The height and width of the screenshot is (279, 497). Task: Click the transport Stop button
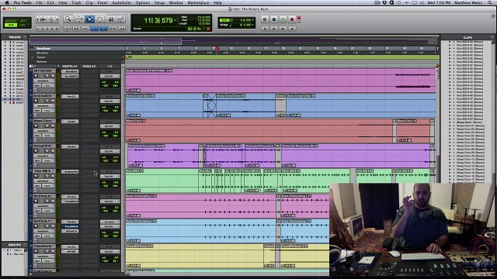click(274, 19)
